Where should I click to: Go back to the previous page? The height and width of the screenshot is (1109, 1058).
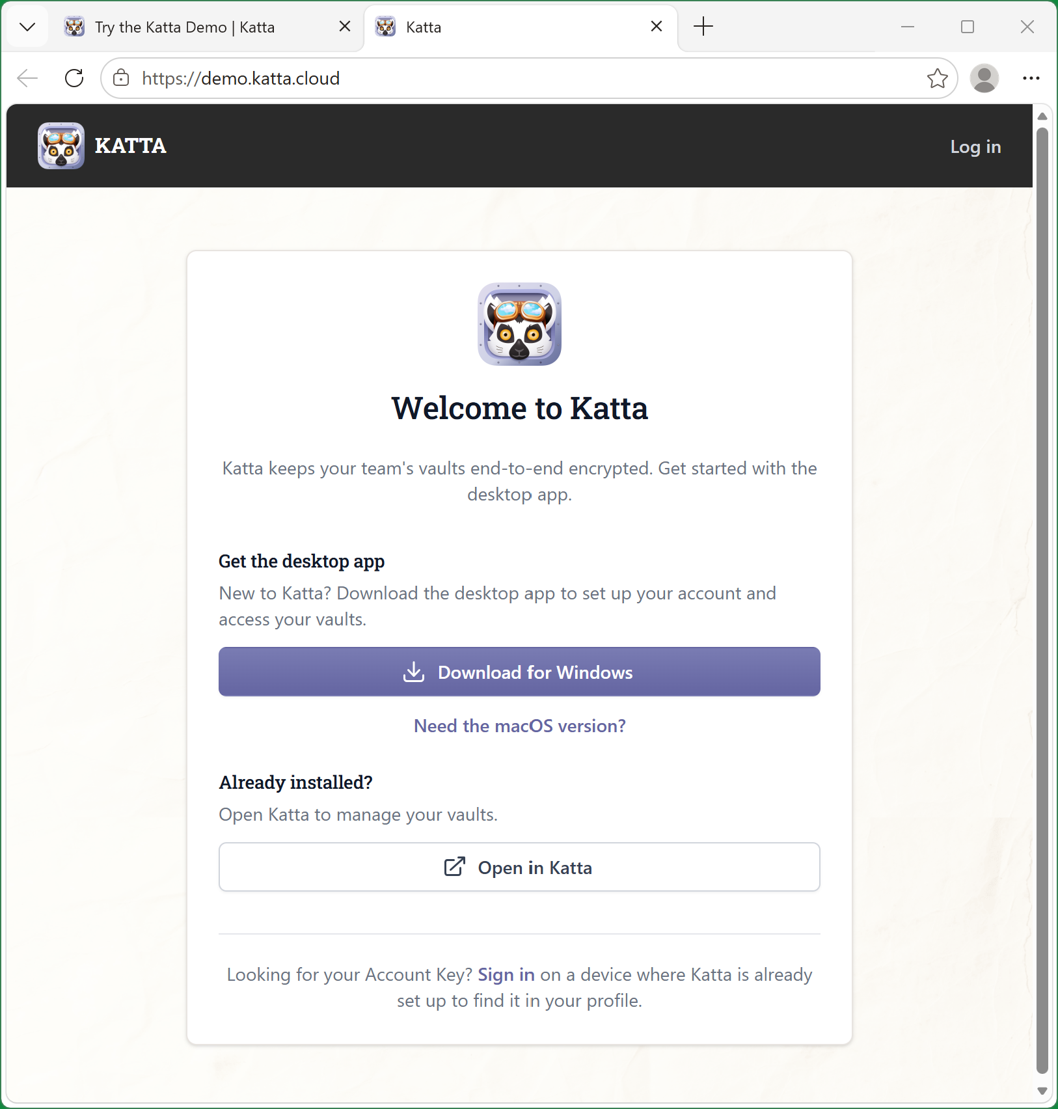point(27,78)
